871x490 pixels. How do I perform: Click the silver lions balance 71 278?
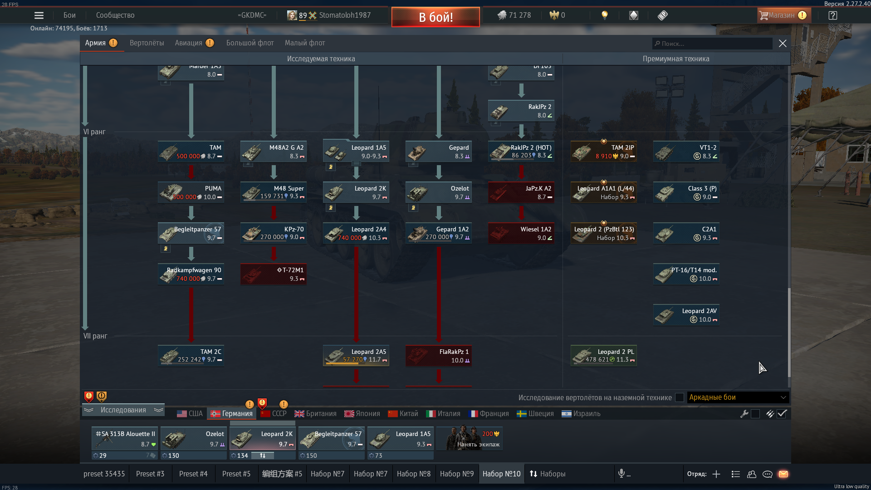[x=514, y=15]
